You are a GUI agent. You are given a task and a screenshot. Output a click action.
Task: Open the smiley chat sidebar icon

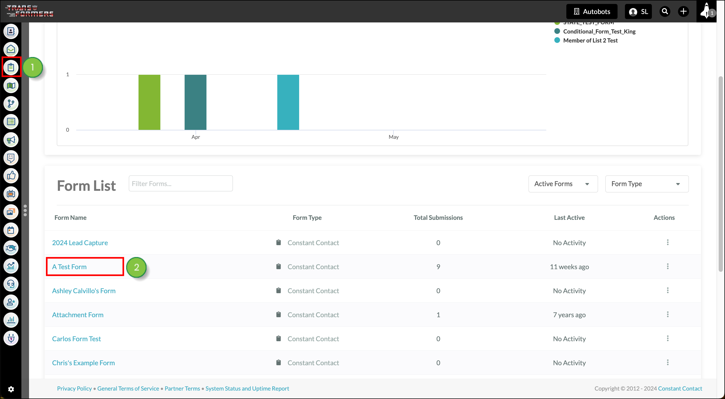coord(11,158)
